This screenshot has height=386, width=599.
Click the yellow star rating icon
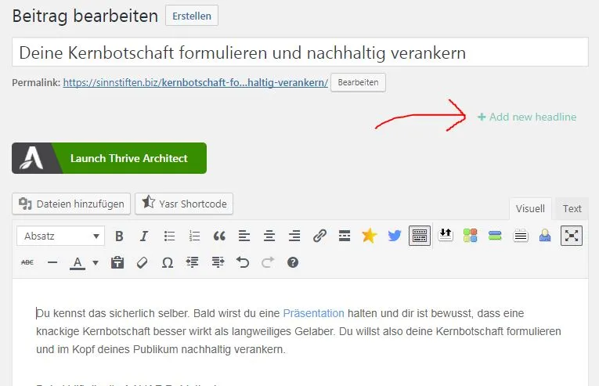pos(370,236)
